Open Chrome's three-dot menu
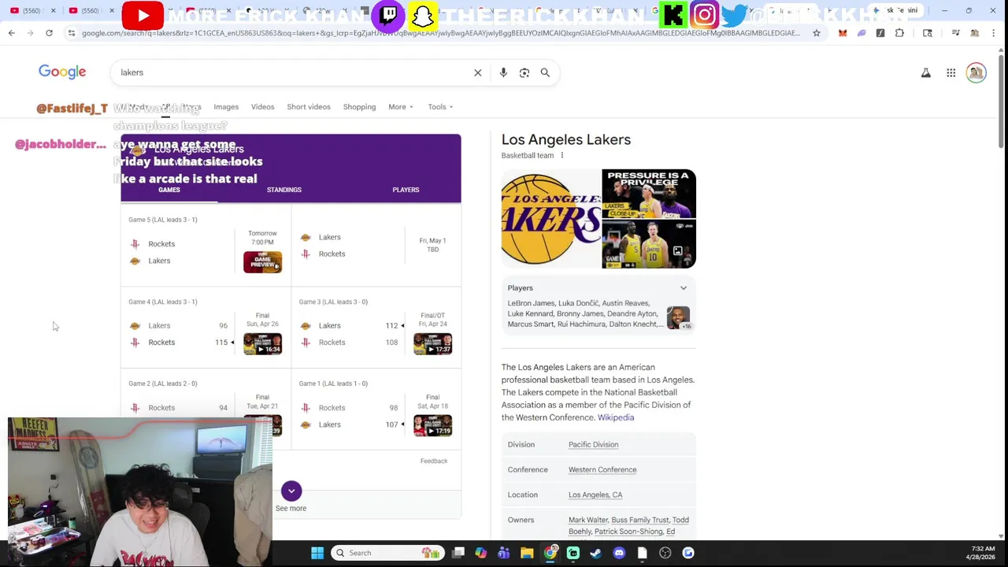This screenshot has width=1008, height=567. [x=995, y=33]
